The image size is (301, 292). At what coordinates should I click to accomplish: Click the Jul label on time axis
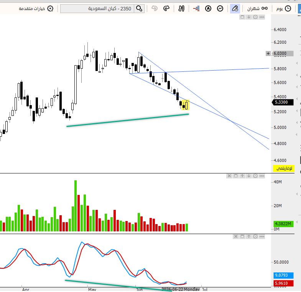(x=205, y=289)
